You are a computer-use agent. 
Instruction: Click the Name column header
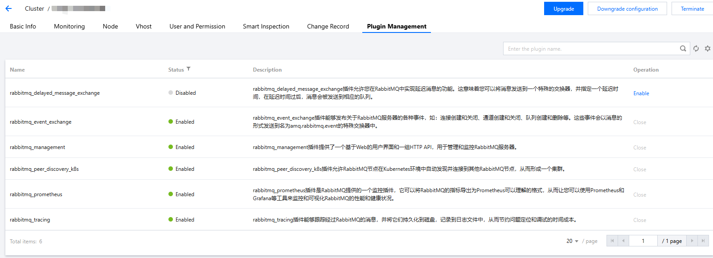point(17,70)
